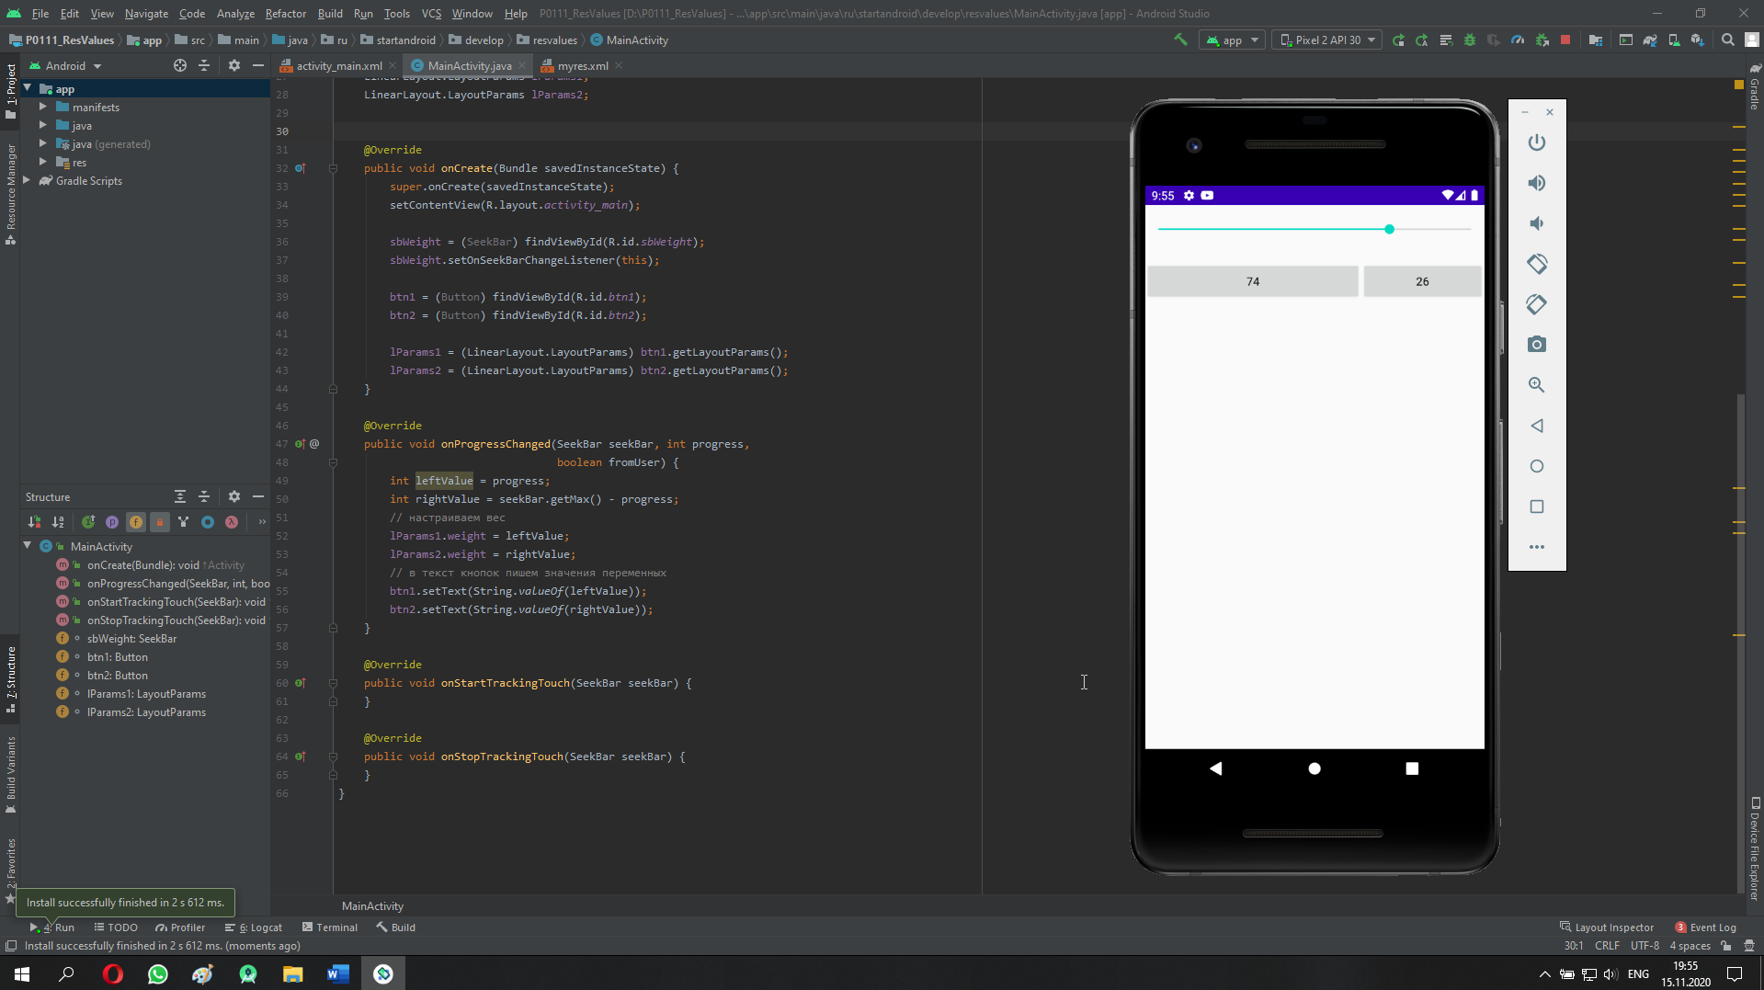Click Search Everywhere magnifier icon
Image resolution: width=1764 pixels, height=990 pixels.
tap(1727, 40)
